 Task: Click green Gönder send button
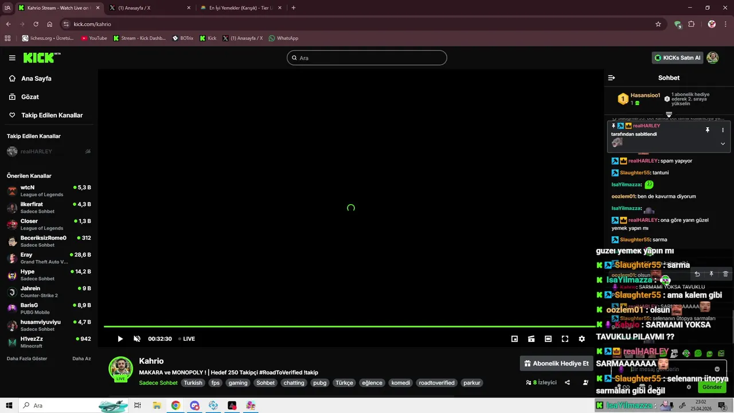point(712,387)
